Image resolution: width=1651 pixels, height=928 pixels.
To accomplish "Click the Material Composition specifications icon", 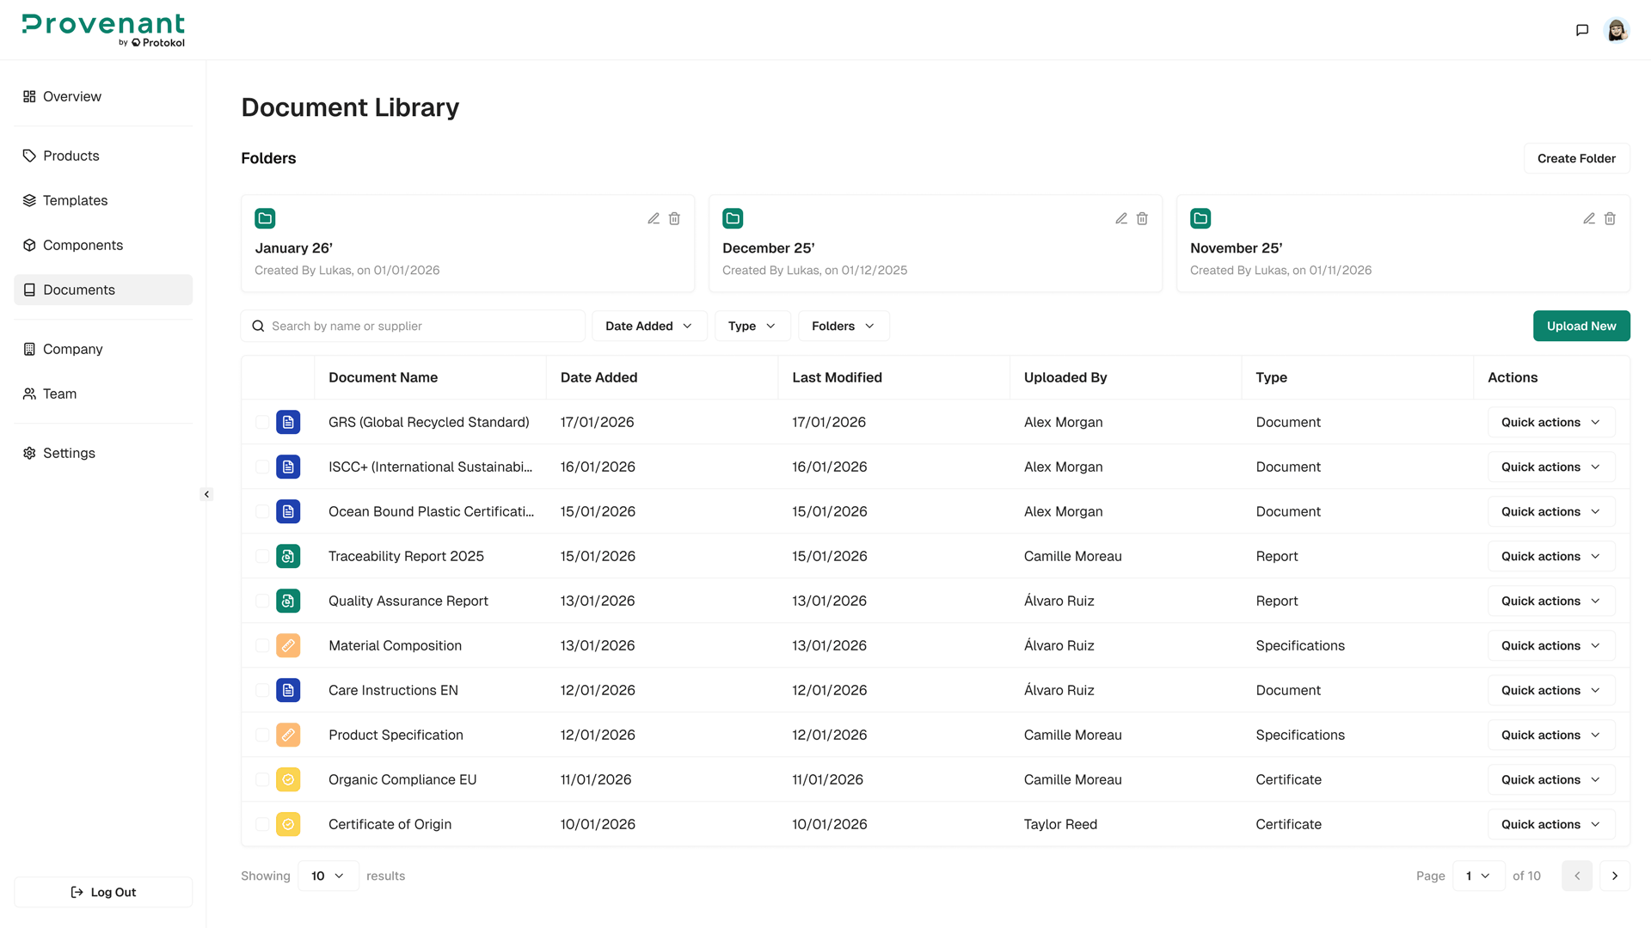I will pos(288,645).
